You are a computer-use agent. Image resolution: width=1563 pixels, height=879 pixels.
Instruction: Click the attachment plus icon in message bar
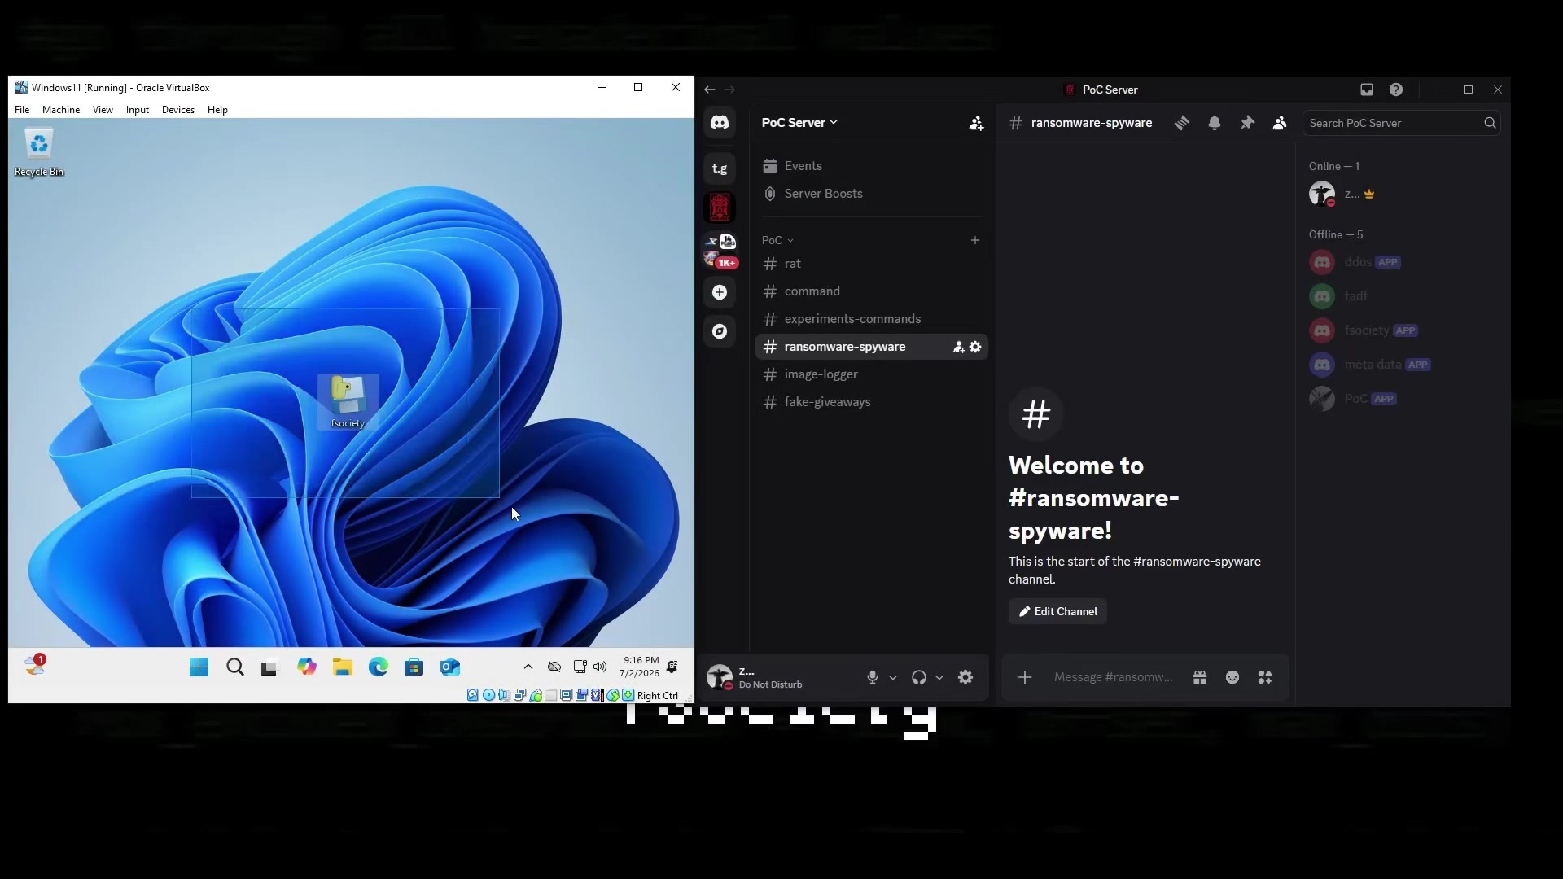pos(1025,677)
